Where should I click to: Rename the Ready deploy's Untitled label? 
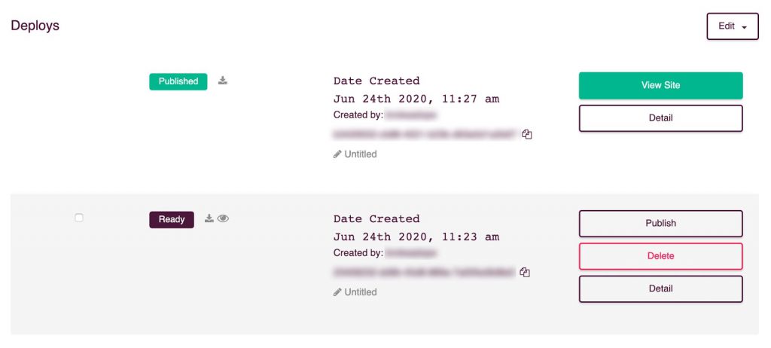click(x=355, y=292)
